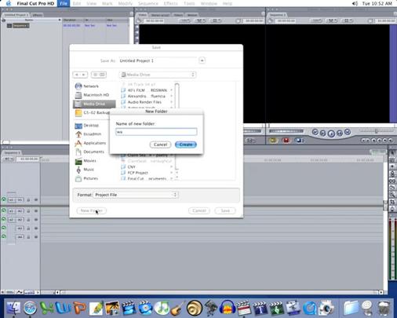This screenshot has width=397, height=318.
Task: Select Media Drive in the sidebar
Action: pos(94,104)
